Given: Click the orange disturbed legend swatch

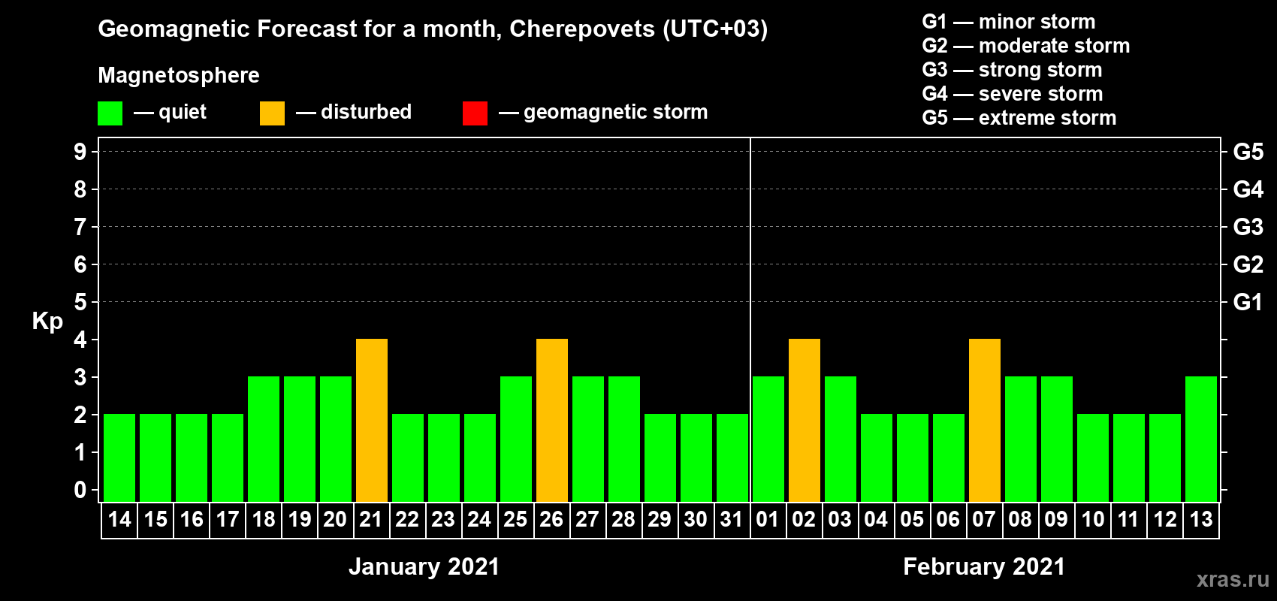Looking at the screenshot, I should click(x=272, y=113).
